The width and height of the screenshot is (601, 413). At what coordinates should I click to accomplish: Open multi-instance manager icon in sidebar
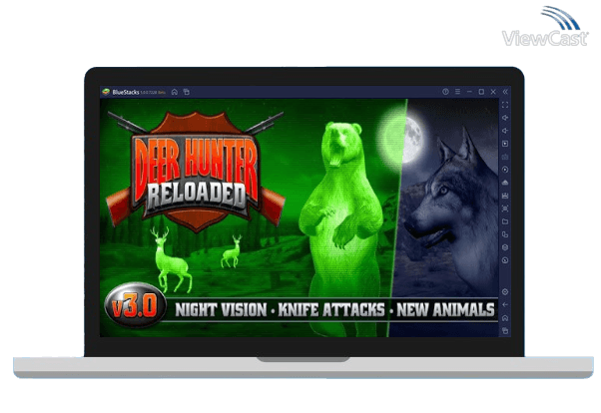tap(505, 234)
